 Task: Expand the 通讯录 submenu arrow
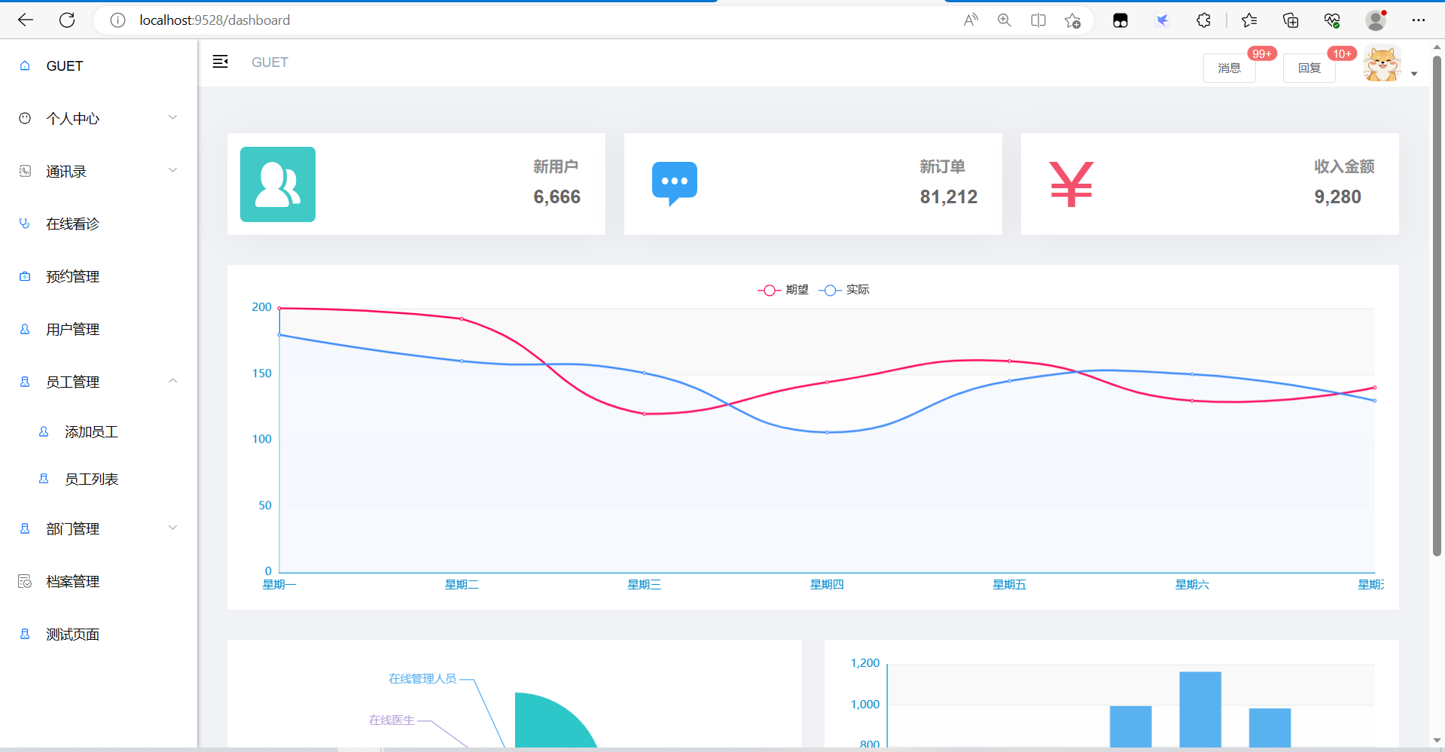[172, 170]
